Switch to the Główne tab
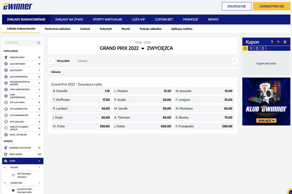Image resolution: width=292 pixels, height=194 pixels. click(83, 61)
